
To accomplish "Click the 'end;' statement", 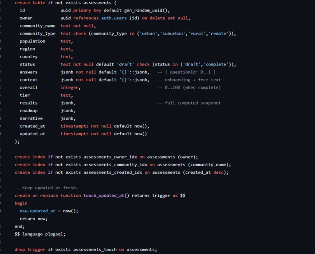I will tap(20, 227).
